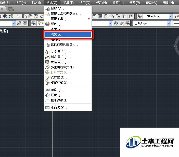Image resolution: width=179 pixels, height=157 pixels.
Task: Click the Tool Palettes window icon
Action: [106, 16]
